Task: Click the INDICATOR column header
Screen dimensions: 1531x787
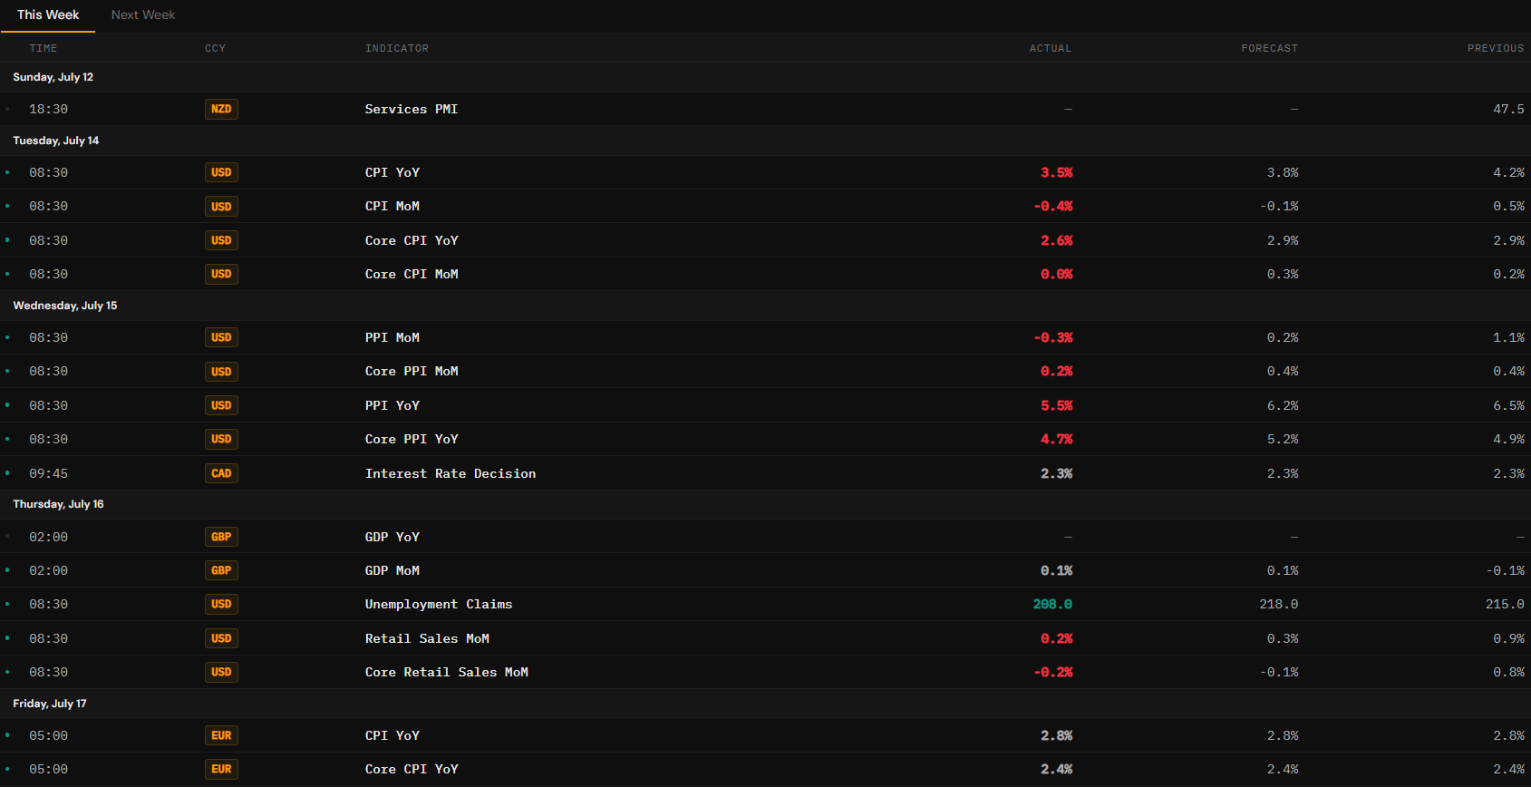Action: [397, 48]
